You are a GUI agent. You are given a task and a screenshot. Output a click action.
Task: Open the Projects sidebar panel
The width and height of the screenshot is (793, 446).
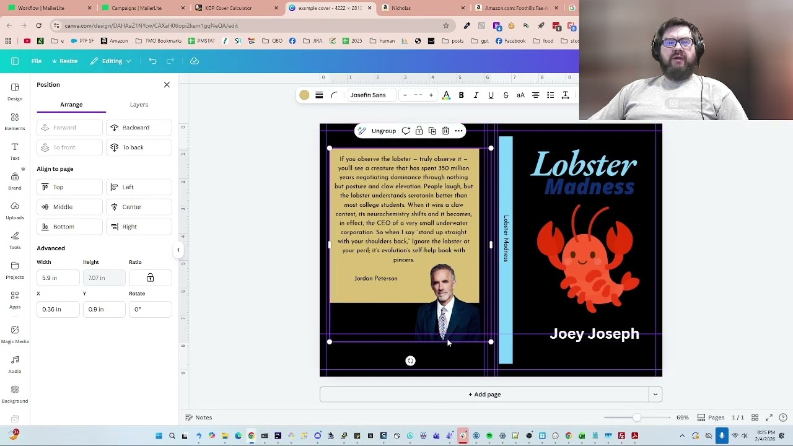coord(15,270)
